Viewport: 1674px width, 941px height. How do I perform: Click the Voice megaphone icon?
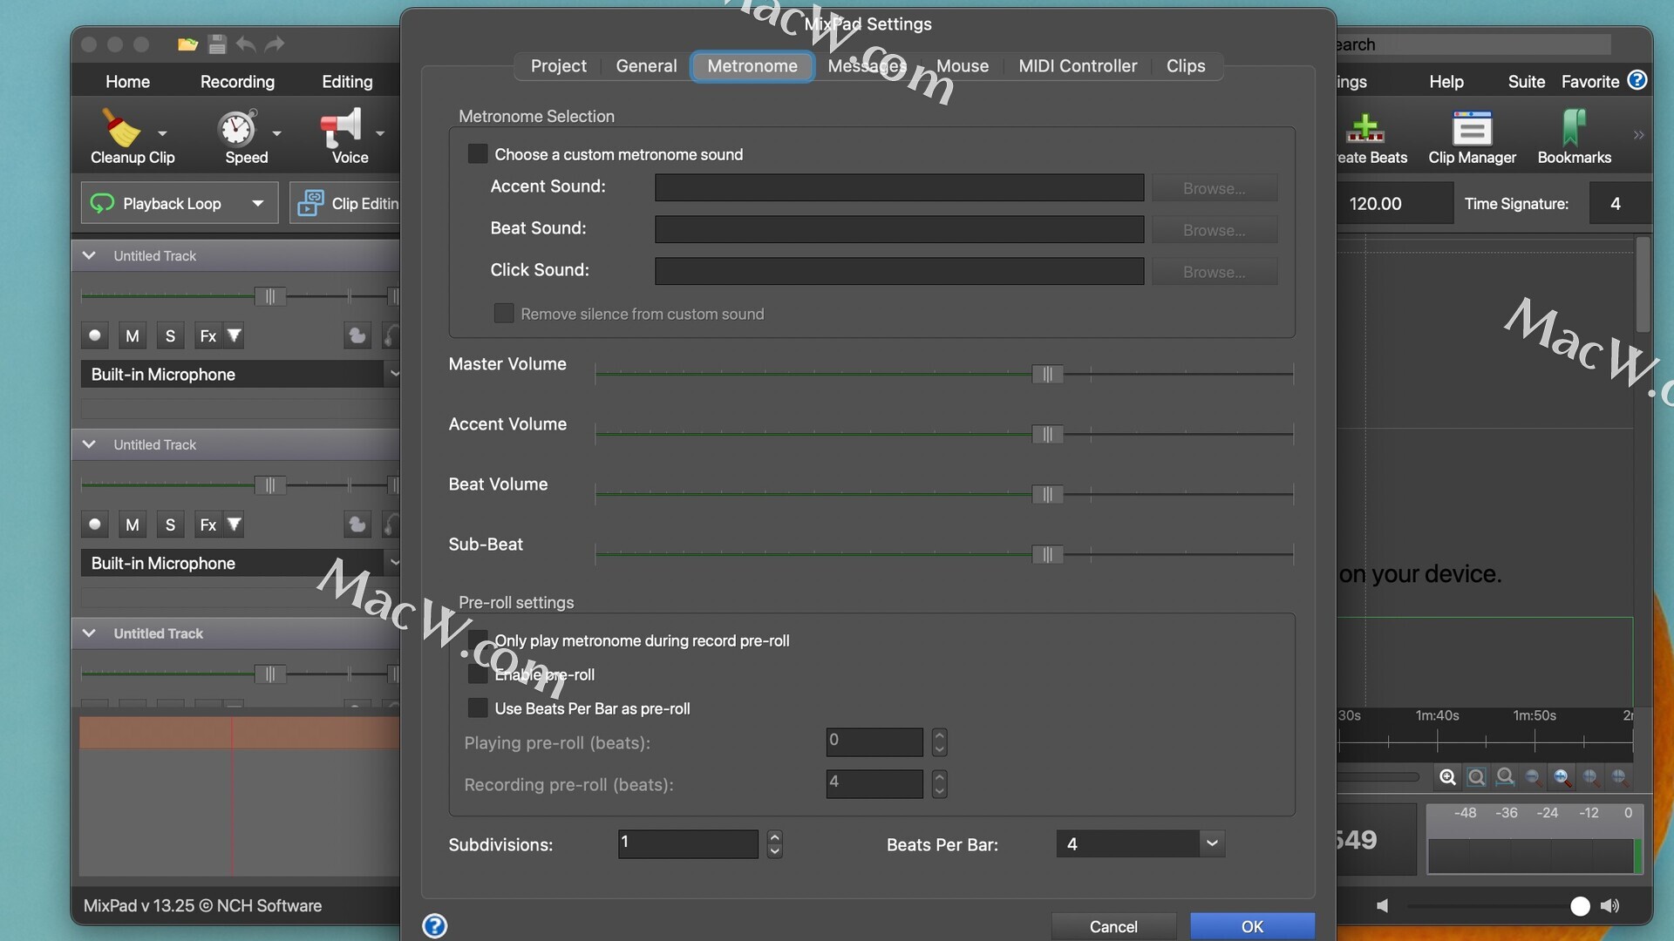(x=341, y=129)
